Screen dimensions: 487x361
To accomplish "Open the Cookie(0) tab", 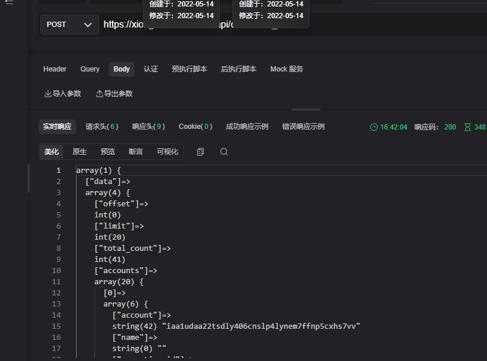I will tap(195, 126).
